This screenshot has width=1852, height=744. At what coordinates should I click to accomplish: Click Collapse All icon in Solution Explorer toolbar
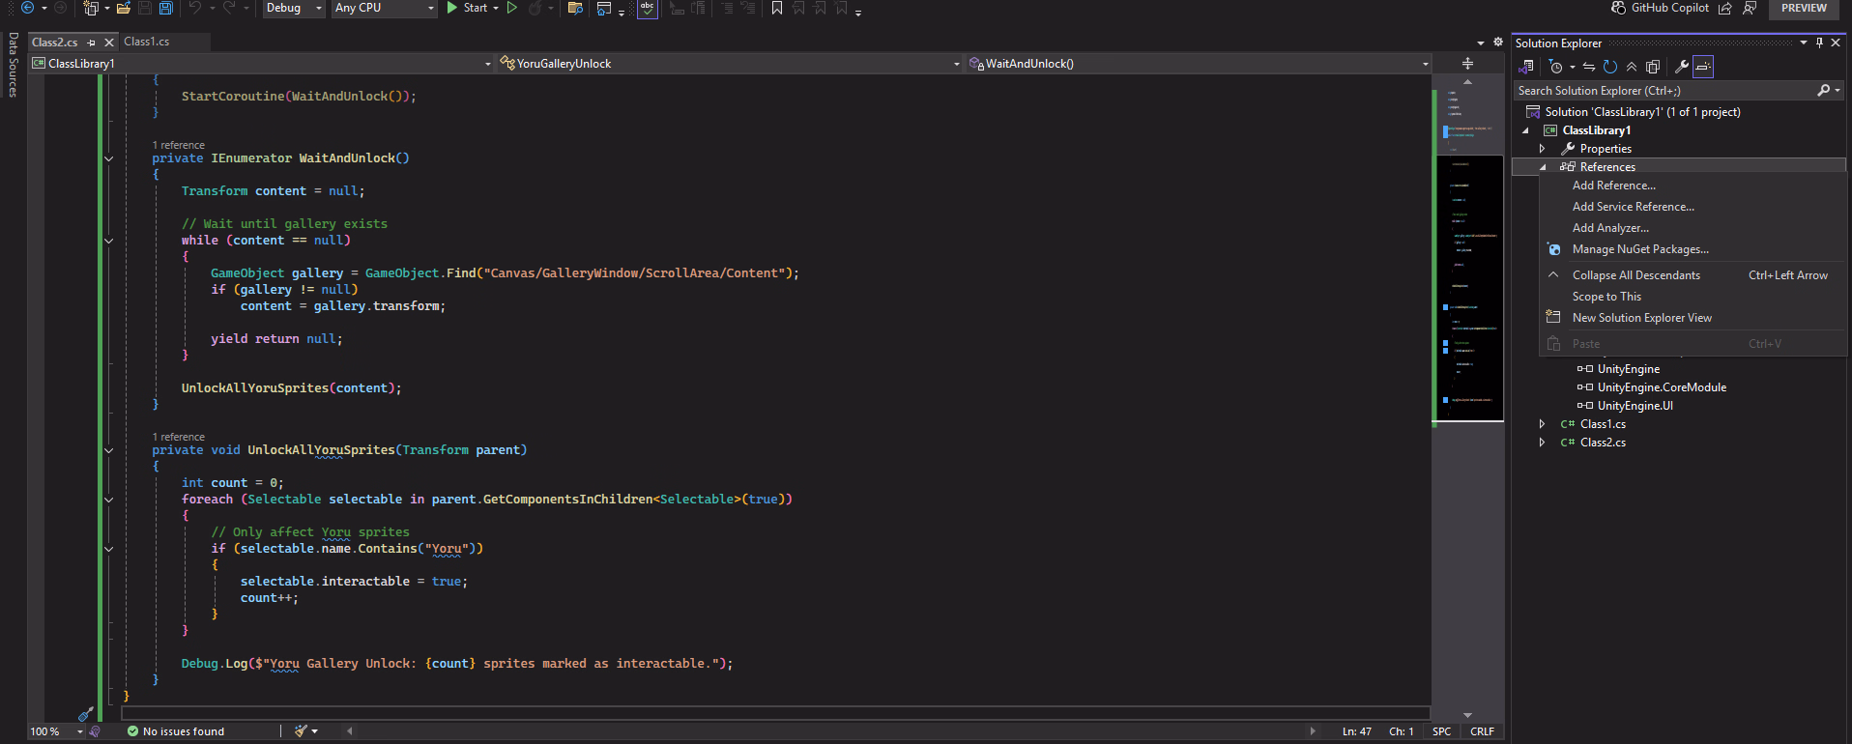point(1632,67)
